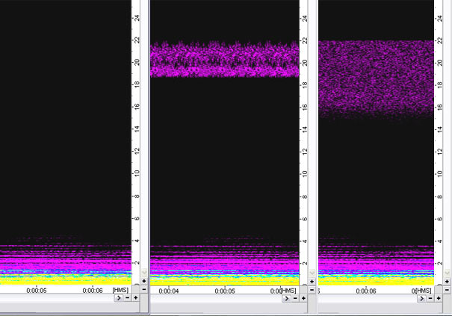Hit vertical zoom-in plus in right spectrogram panel
Image resolution: width=452 pixels, height=316 pixels.
[447, 281]
